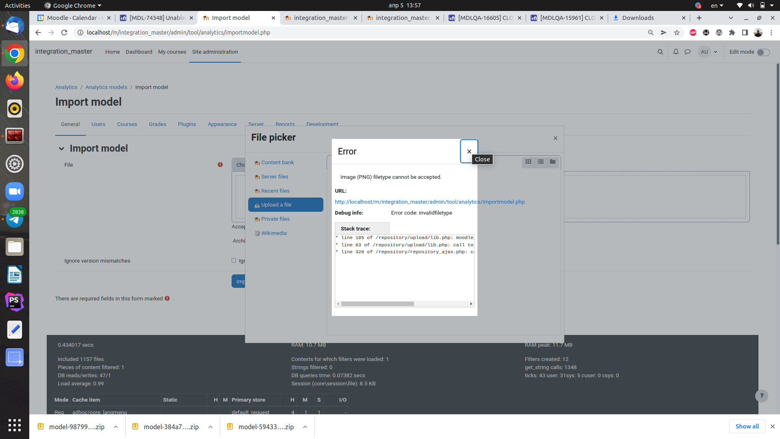Go to Analytics breadcrumb
780x439 pixels.
click(66, 87)
